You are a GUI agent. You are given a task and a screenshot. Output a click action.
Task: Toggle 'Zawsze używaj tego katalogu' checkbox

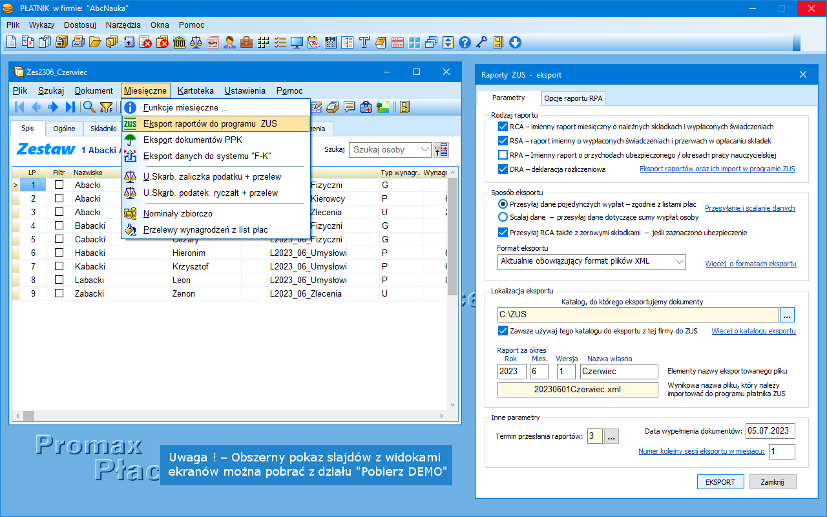[503, 331]
